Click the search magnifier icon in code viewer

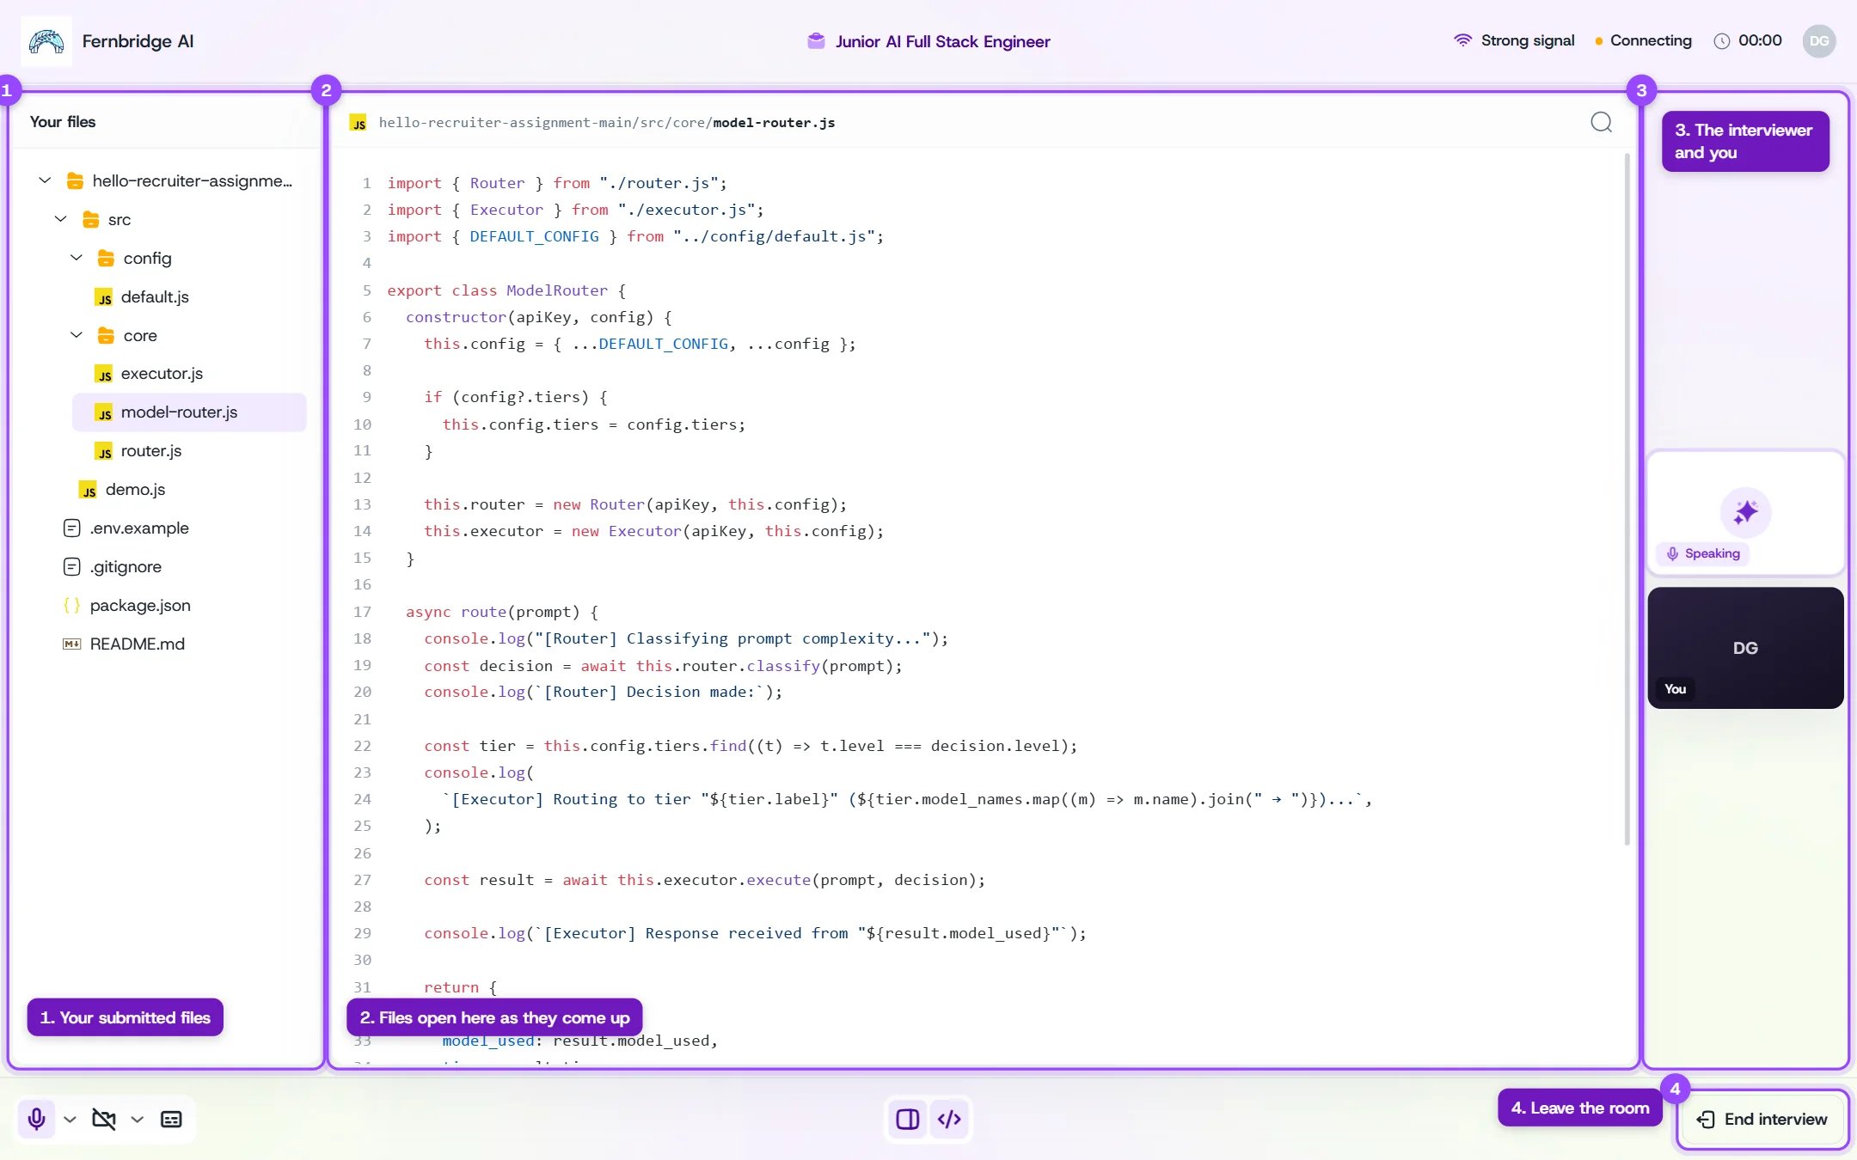click(x=1601, y=122)
